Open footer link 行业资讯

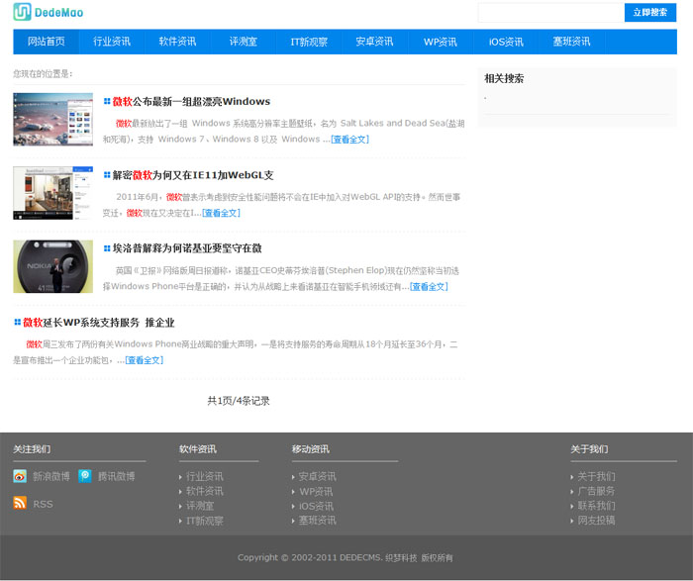204,476
